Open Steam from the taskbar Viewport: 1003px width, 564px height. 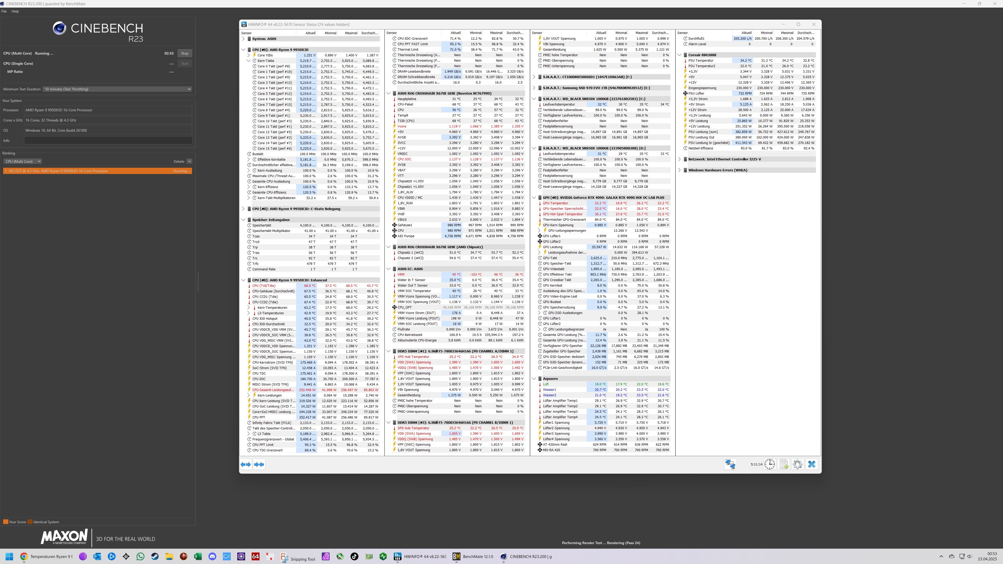(x=155, y=557)
